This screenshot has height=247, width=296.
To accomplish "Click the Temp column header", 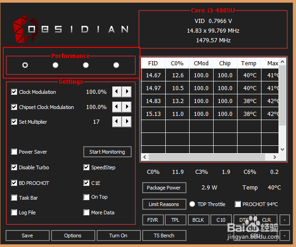I will (249, 63).
